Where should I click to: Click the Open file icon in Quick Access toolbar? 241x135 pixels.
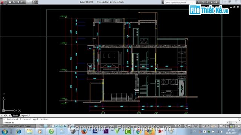click(x=14, y=2)
